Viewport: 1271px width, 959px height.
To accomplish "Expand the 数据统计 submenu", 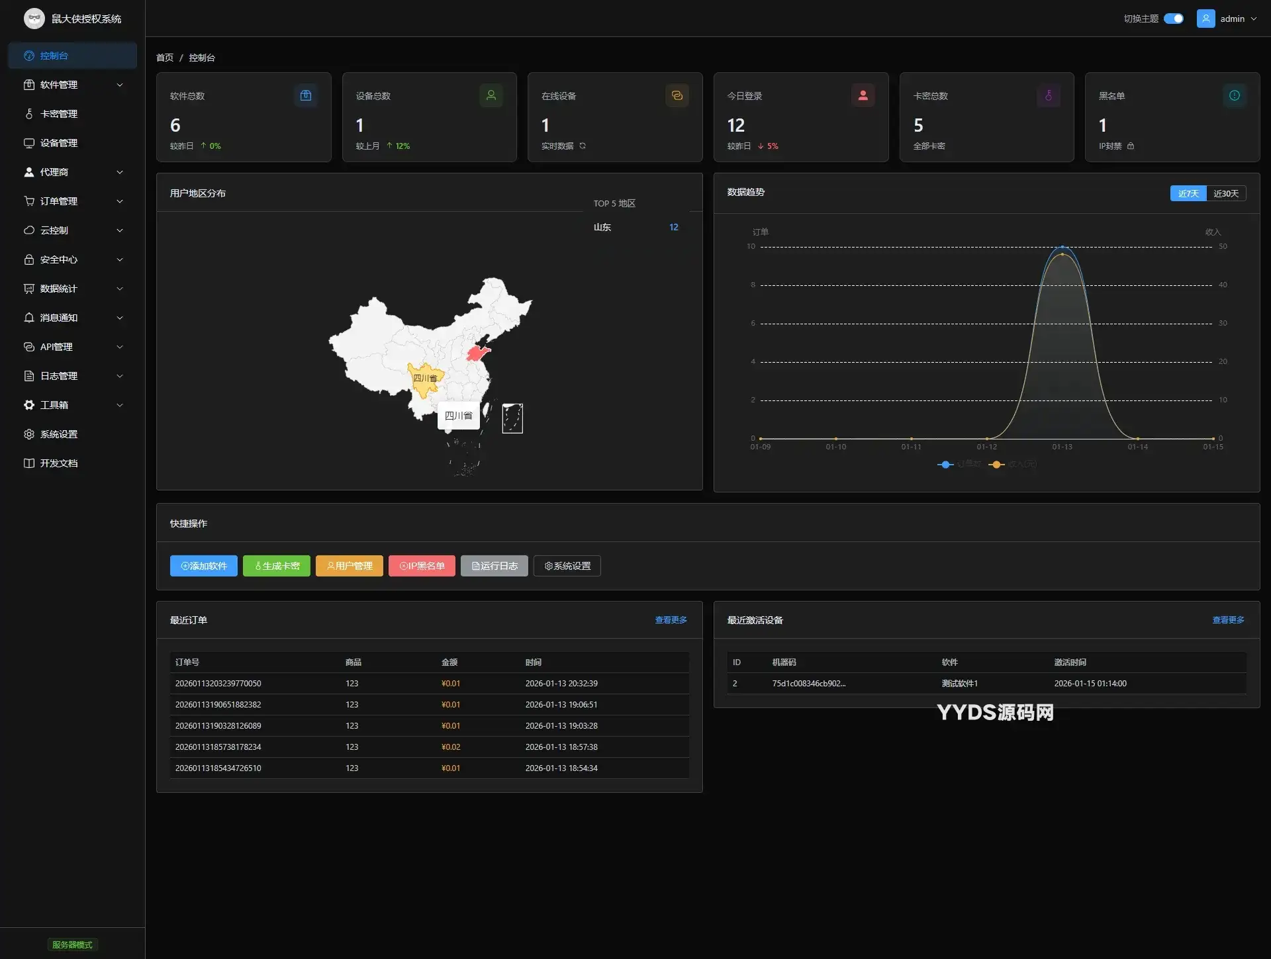I will (x=73, y=289).
